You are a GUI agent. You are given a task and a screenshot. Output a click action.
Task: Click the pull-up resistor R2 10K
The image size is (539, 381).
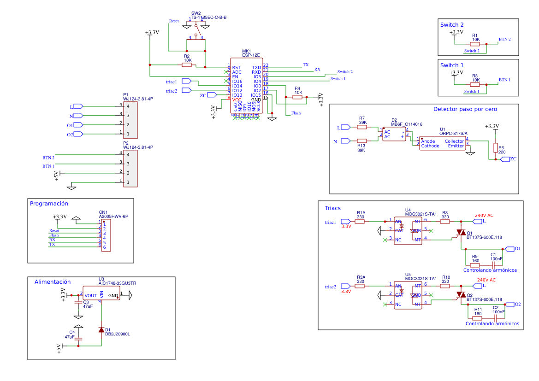[186, 65]
